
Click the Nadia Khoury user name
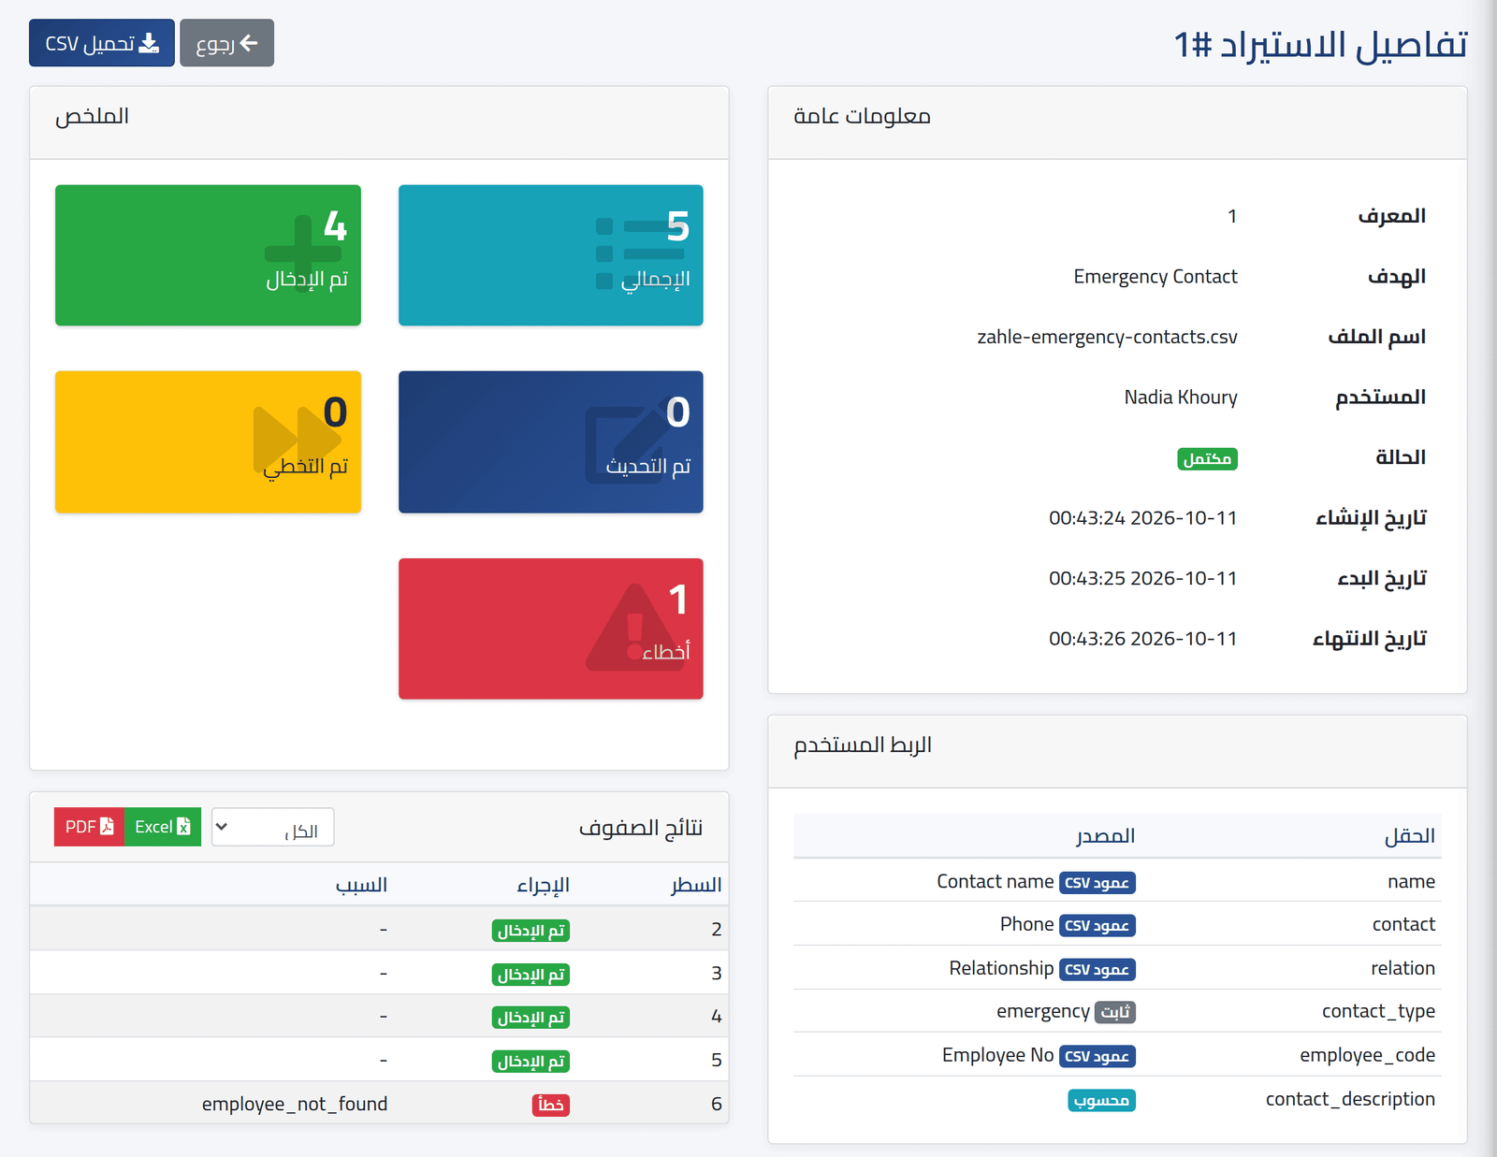click(x=1181, y=398)
